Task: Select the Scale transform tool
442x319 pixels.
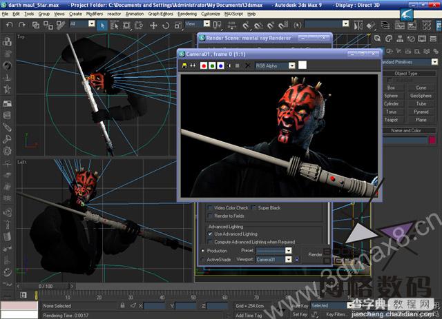Action: coord(178,25)
